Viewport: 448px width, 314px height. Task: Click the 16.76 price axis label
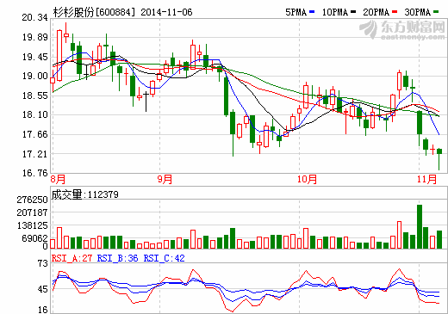click(34, 173)
